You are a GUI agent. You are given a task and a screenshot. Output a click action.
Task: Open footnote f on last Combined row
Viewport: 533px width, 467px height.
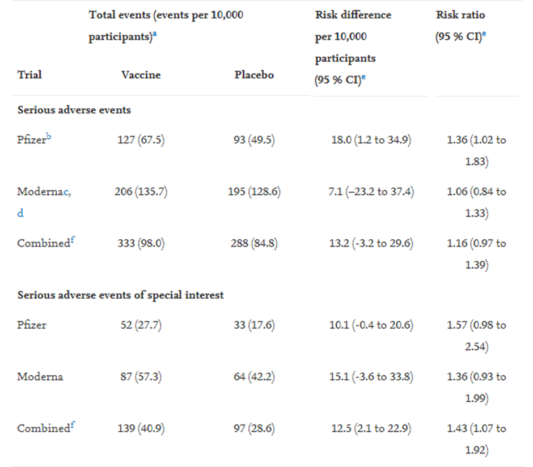73,426
